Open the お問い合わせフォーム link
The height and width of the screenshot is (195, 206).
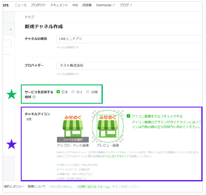click(93, 186)
